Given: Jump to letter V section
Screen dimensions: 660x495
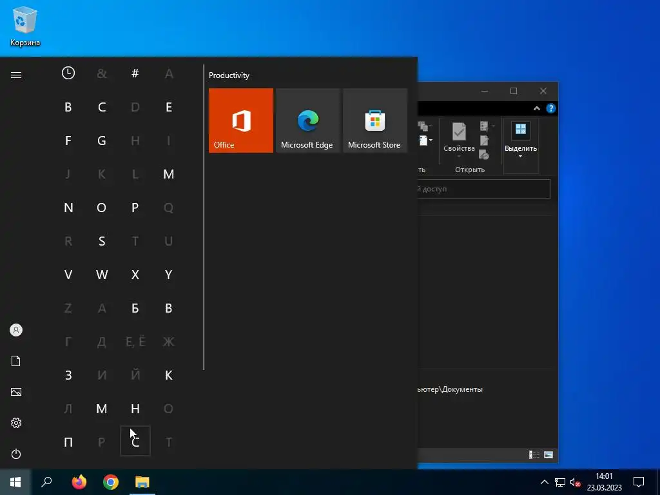Looking at the screenshot, I should pyautogui.click(x=68, y=275).
